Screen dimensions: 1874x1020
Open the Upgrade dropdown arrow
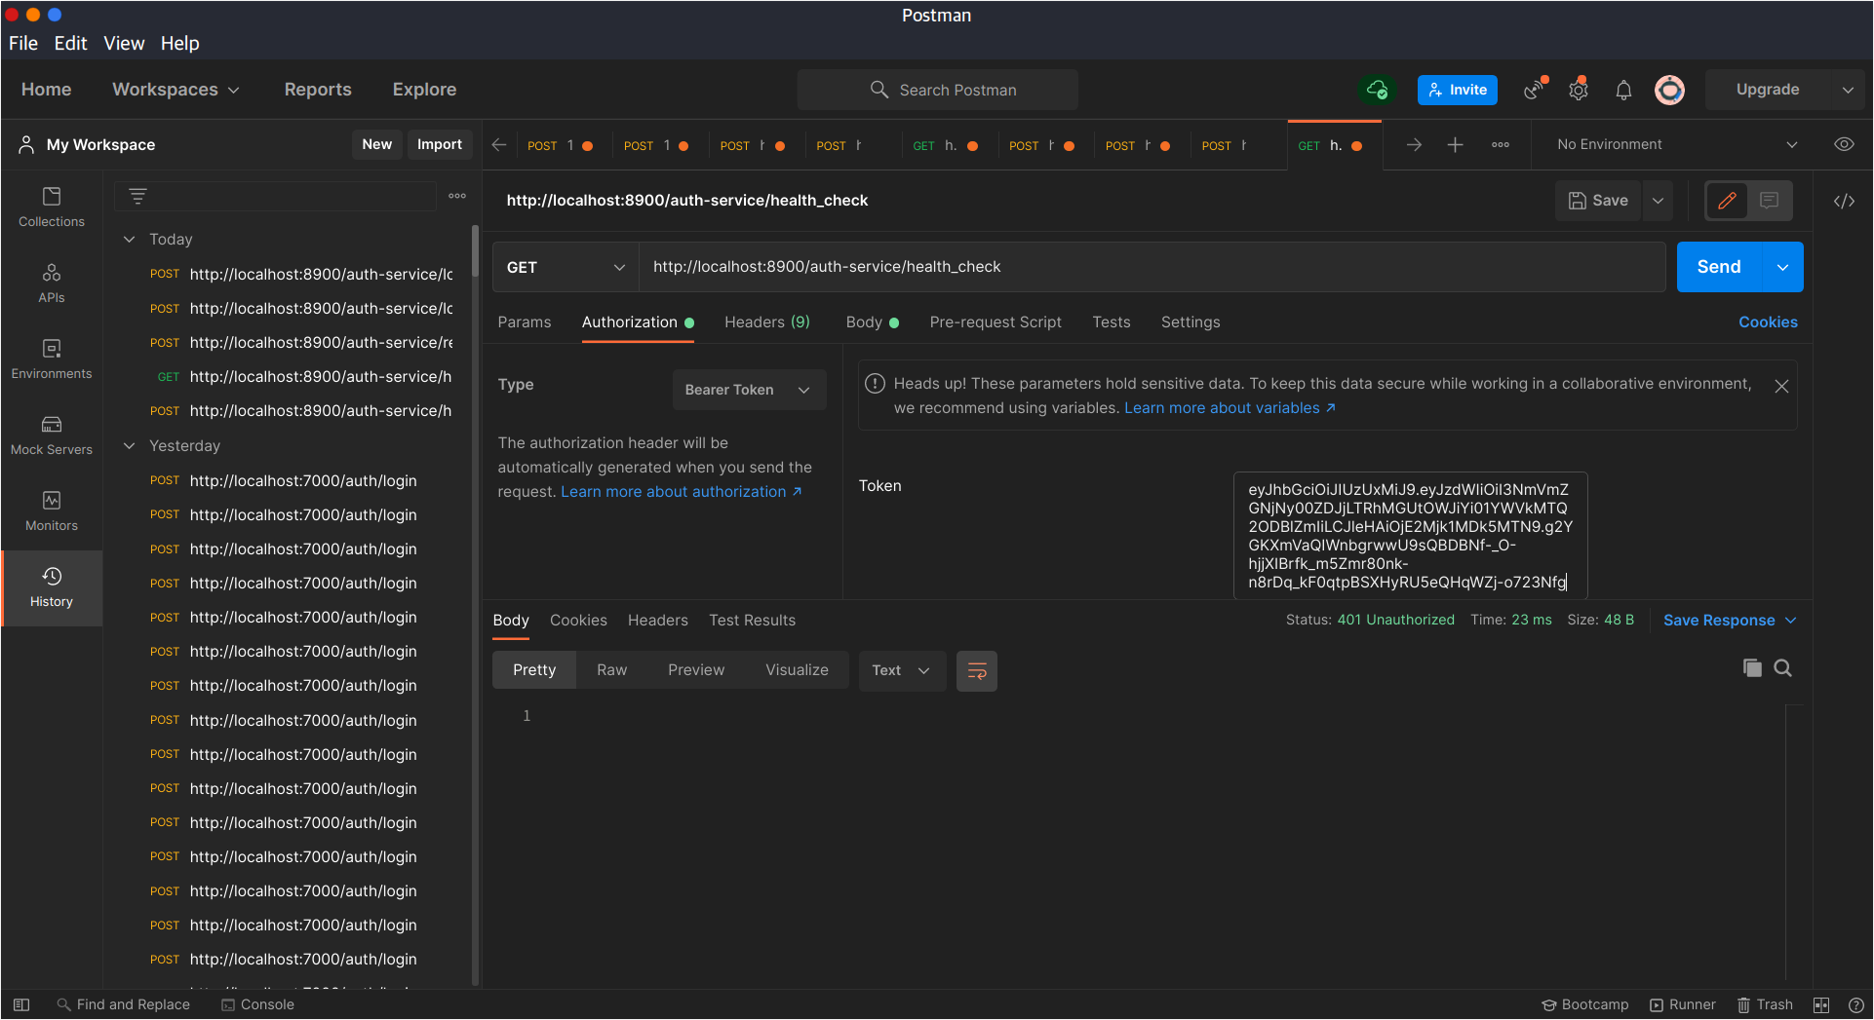[x=1848, y=90]
